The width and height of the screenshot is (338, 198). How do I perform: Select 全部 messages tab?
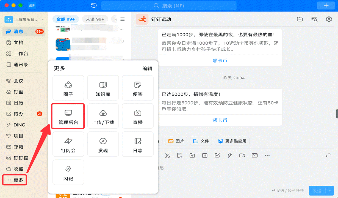point(66,19)
